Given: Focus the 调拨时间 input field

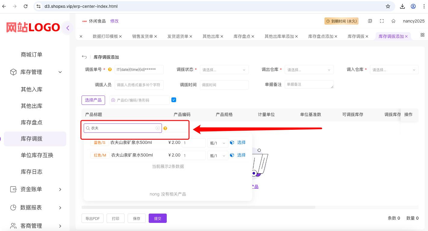Looking at the screenshot, I should click(x=224, y=85).
